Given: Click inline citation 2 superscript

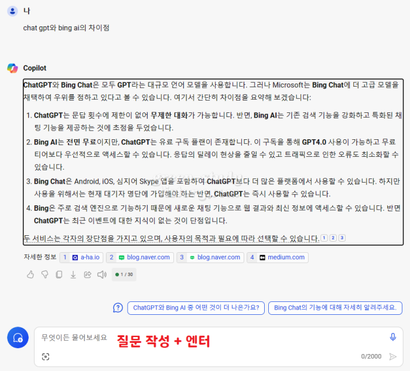Looking at the screenshot, I should click(x=333, y=238).
